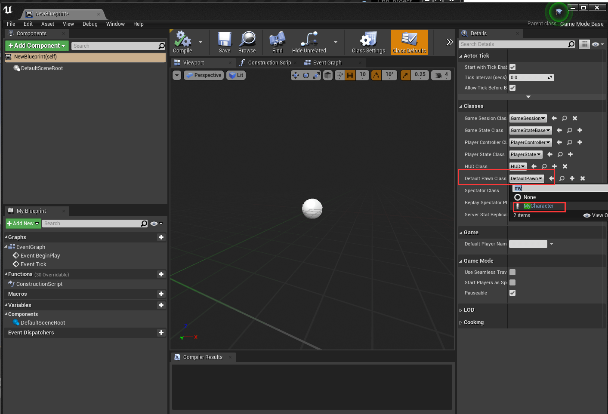Image resolution: width=608 pixels, height=414 pixels.
Task: Open Details property matrix grid icon
Action: [584, 44]
